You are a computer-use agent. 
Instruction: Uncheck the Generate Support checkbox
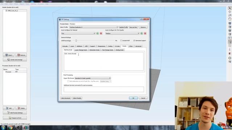pyautogui.click(x=134, y=40)
